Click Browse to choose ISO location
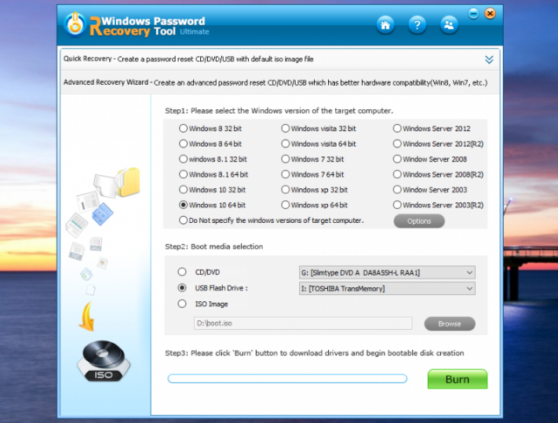 [x=450, y=324]
